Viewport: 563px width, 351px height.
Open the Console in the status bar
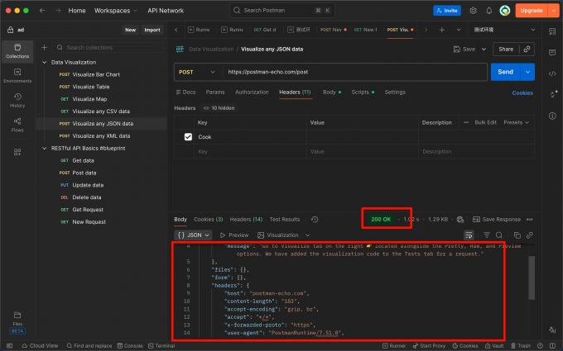[x=130, y=345]
